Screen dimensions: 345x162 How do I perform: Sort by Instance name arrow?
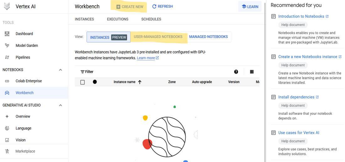click(140, 82)
